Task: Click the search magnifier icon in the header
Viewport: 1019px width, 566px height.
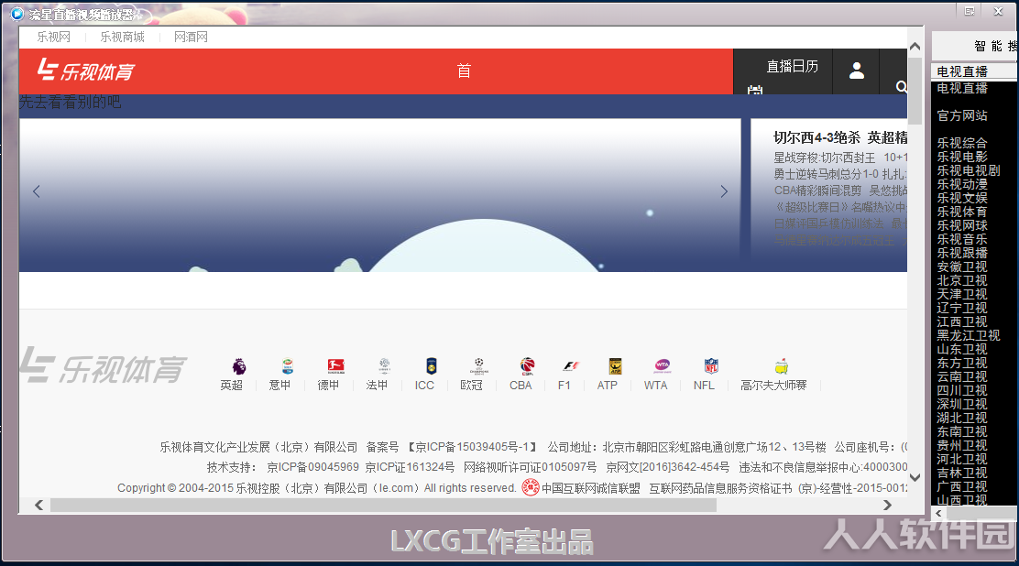Action: coord(902,86)
